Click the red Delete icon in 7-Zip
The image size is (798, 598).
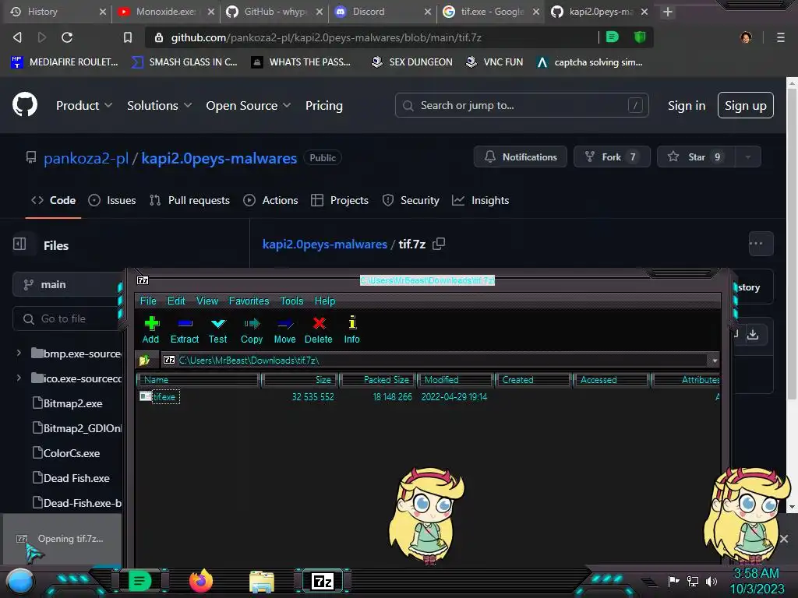pos(319,323)
